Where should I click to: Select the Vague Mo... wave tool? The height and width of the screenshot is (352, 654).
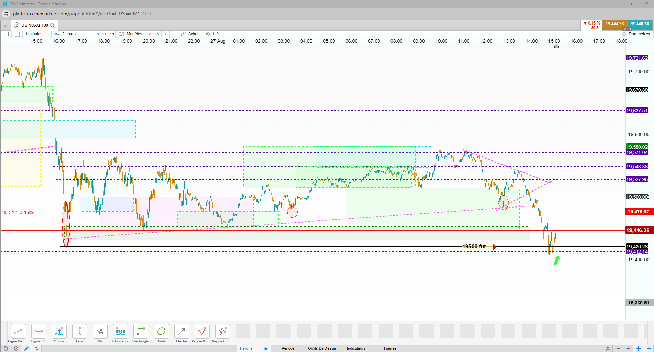coord(202,331)
